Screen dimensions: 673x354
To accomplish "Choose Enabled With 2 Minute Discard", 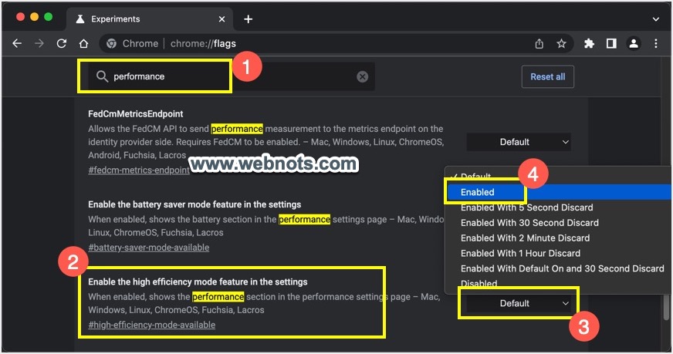I will [559, 238].
